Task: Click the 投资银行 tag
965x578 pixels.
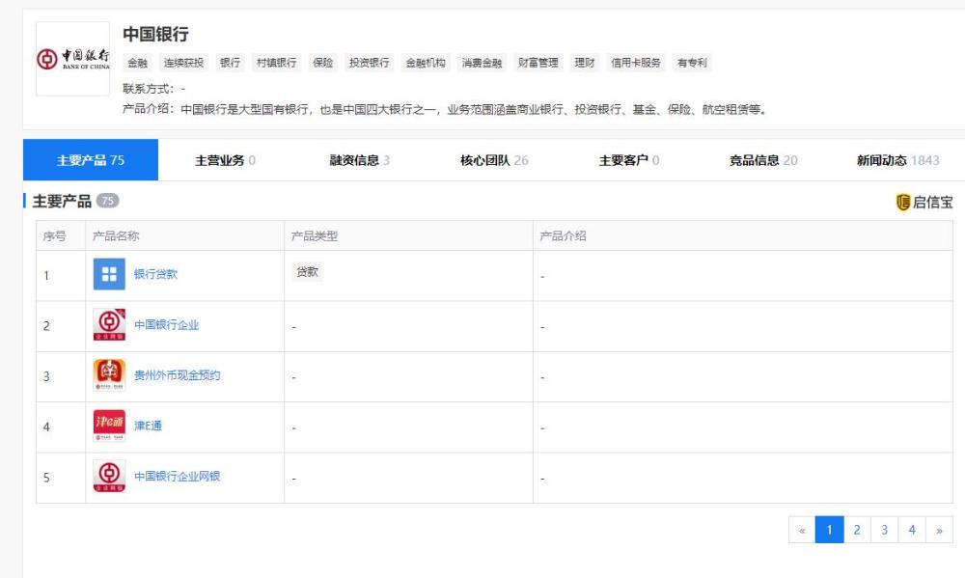Action: [370, 63]
